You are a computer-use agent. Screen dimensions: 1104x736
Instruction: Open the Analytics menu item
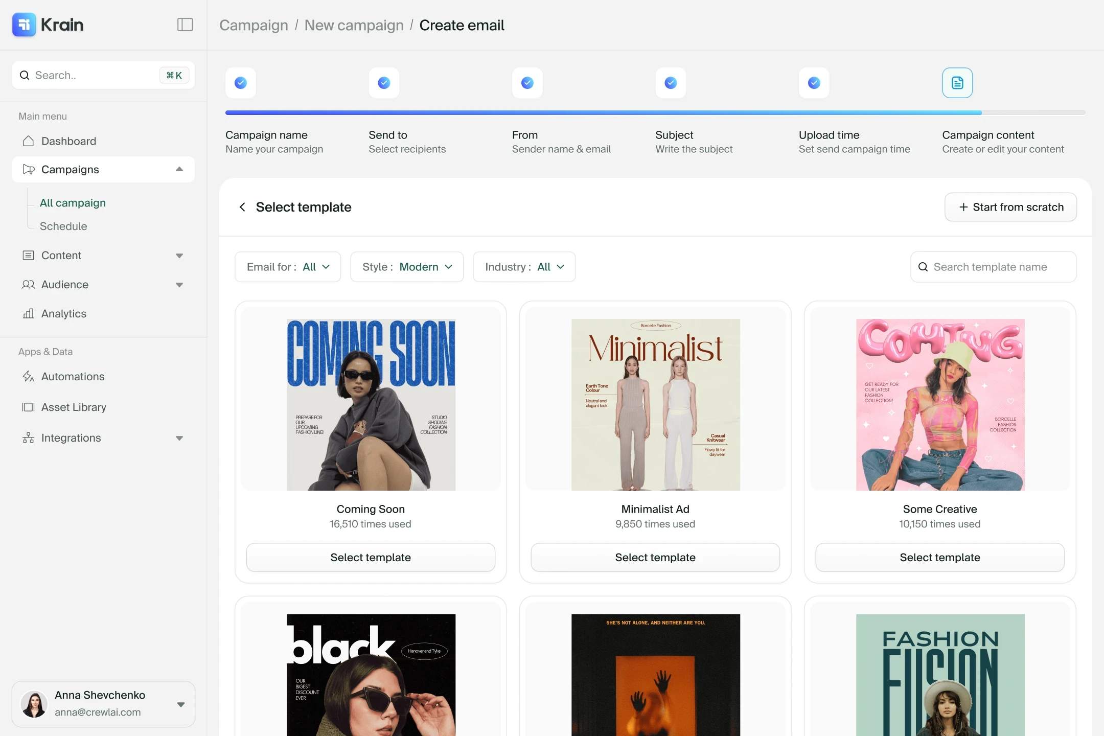pos(103,313)
